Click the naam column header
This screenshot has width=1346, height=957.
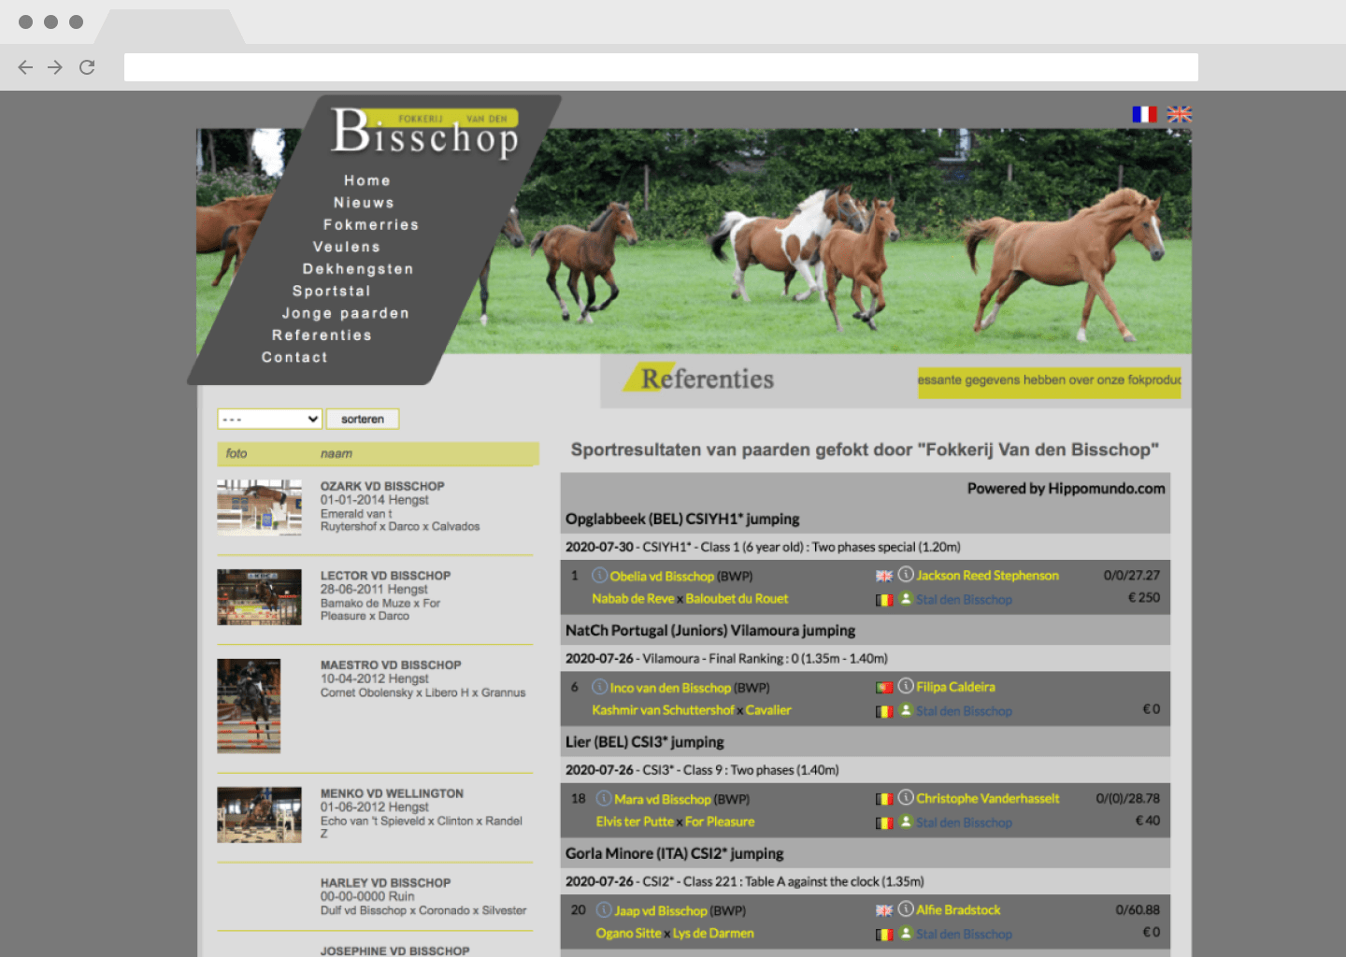(336, 453)
